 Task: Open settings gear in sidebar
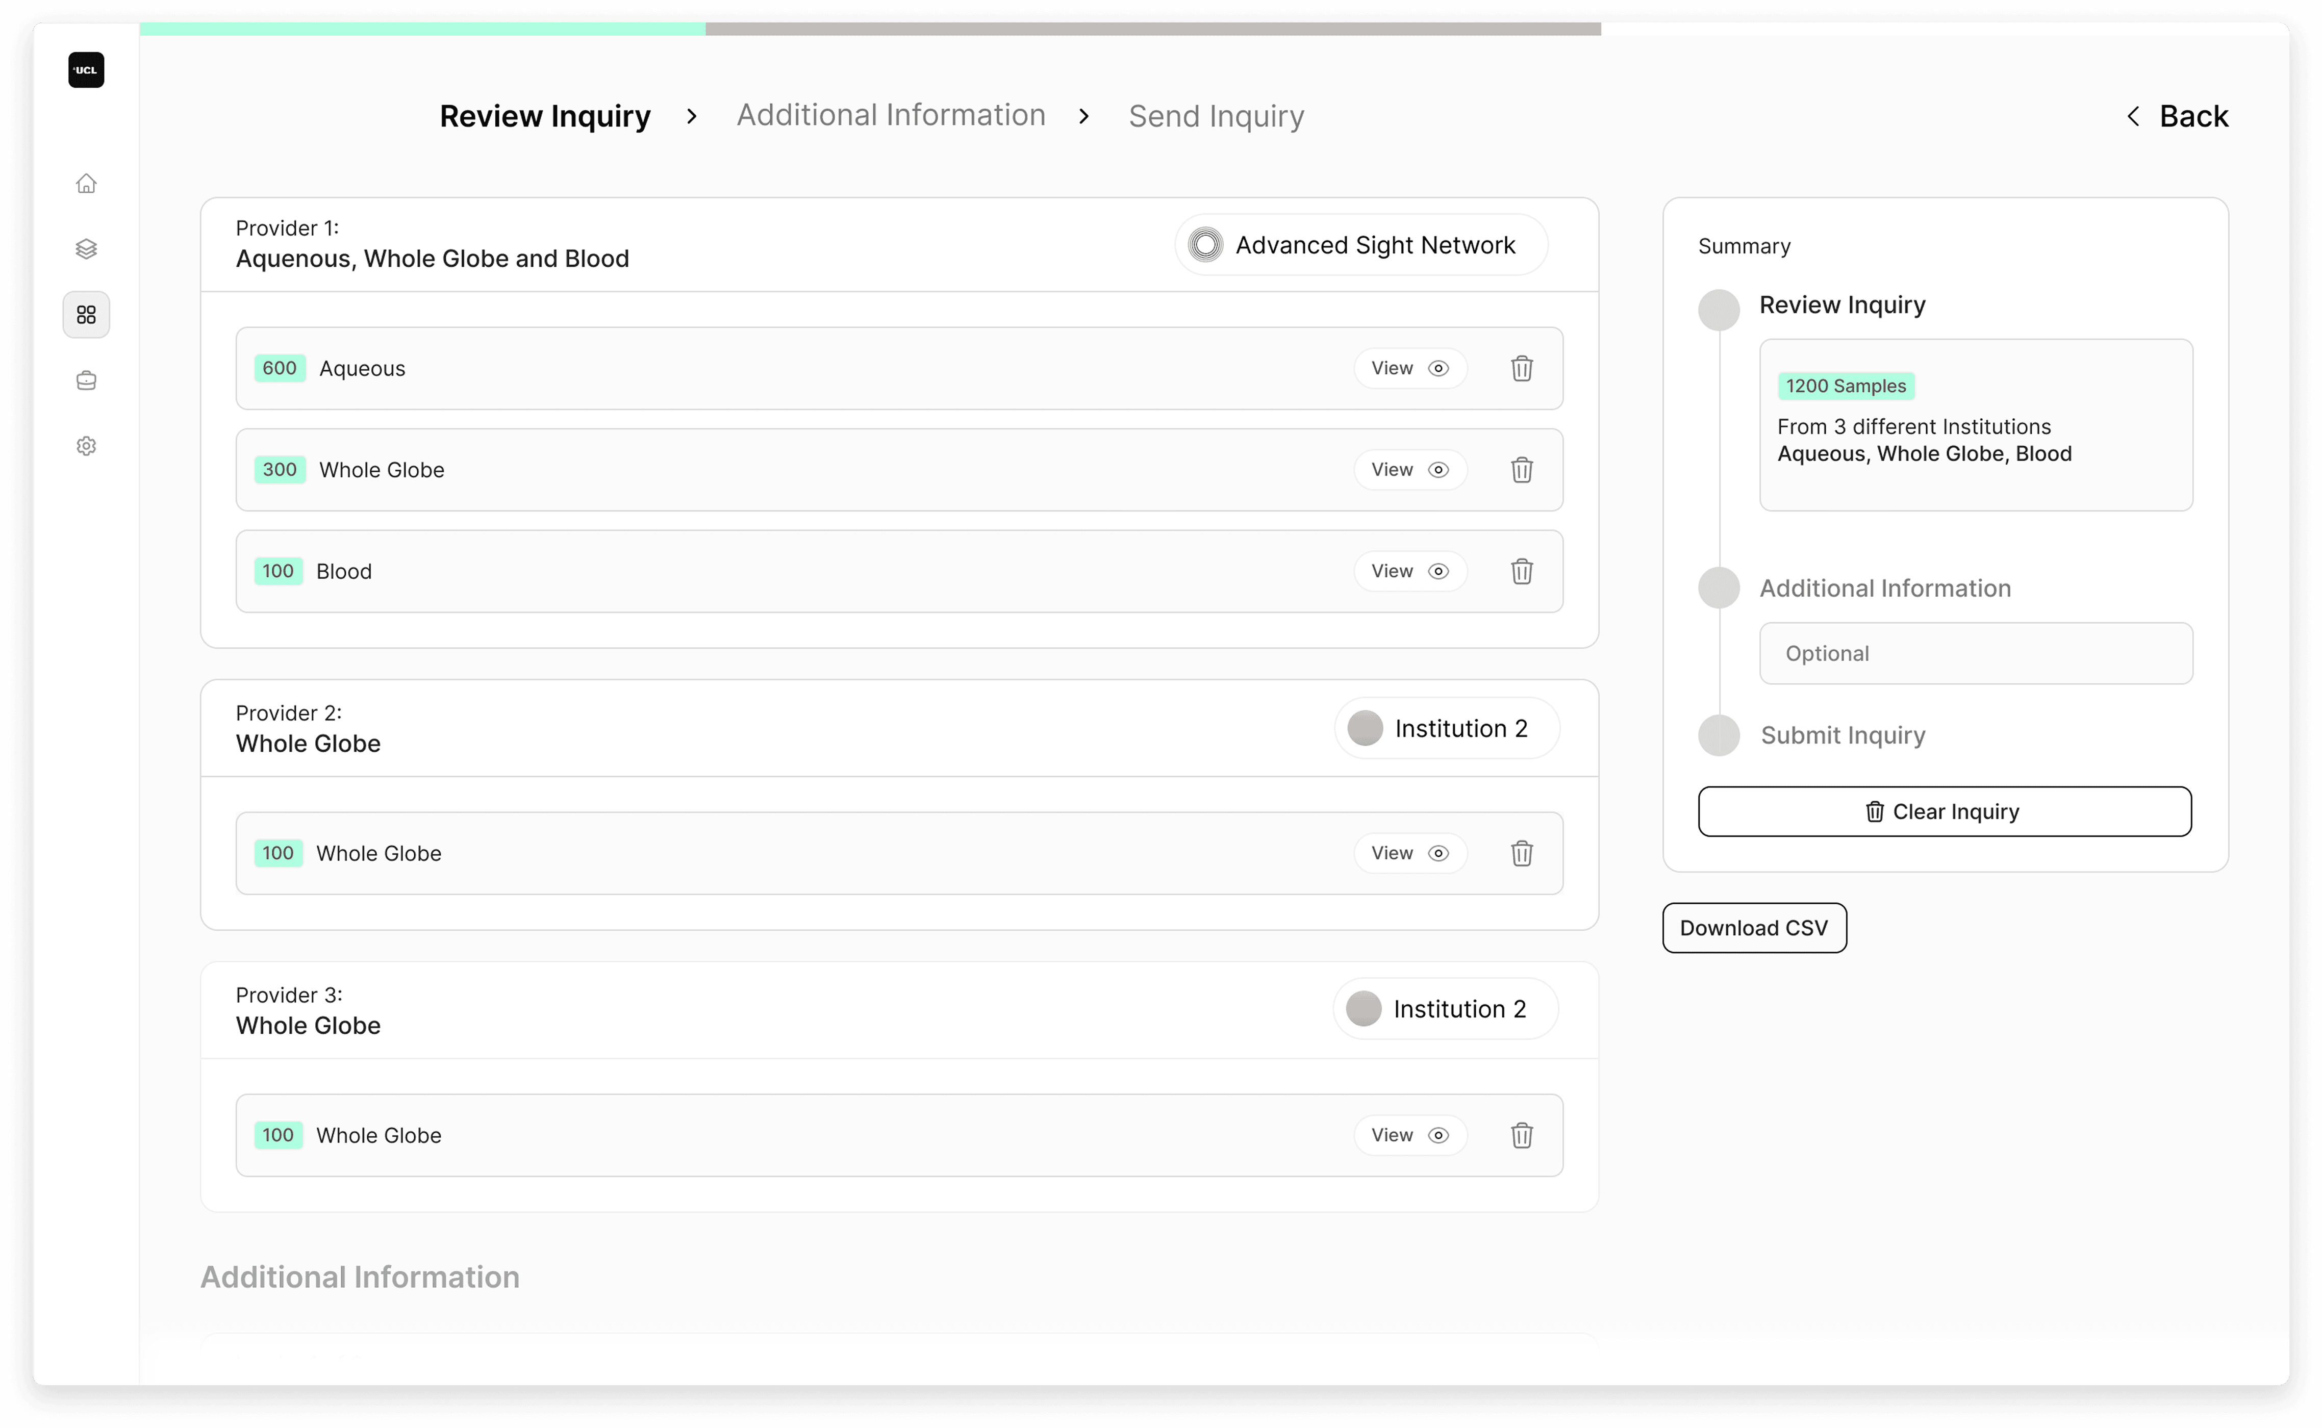[86, 446]
